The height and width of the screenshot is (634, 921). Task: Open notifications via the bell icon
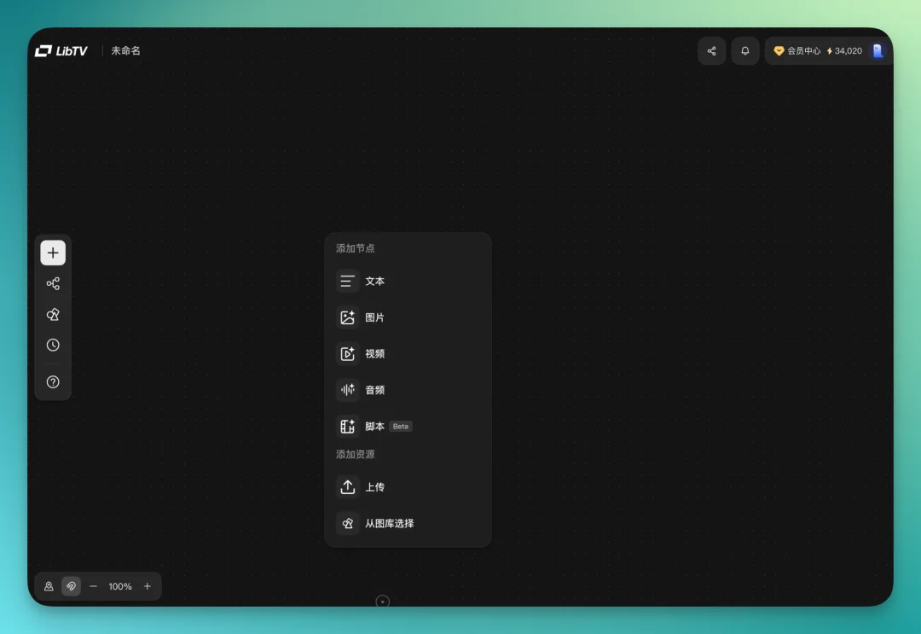[x=744, y=51]
